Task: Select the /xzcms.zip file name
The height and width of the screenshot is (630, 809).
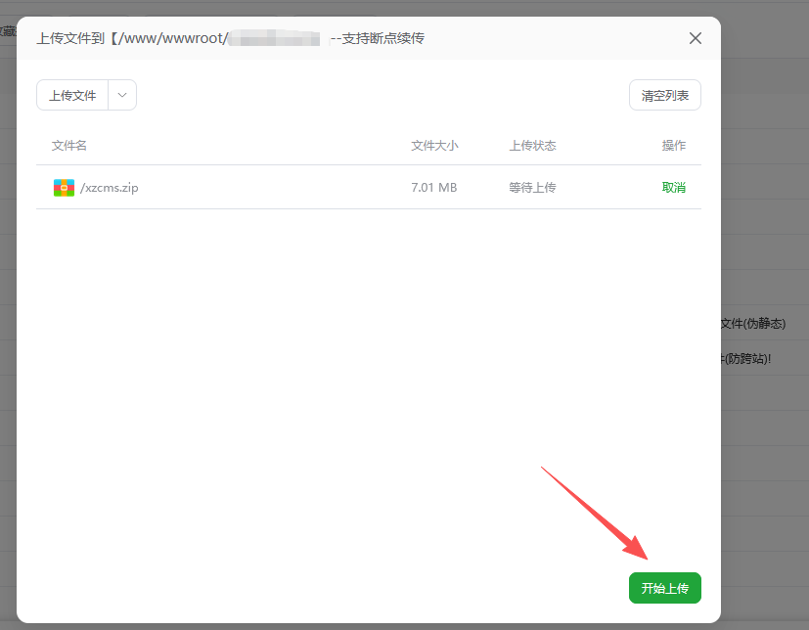Action: click(x=109, y=188)
